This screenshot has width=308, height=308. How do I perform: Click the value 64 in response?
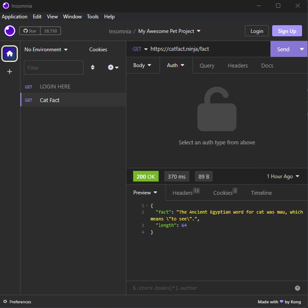[184, 225]
